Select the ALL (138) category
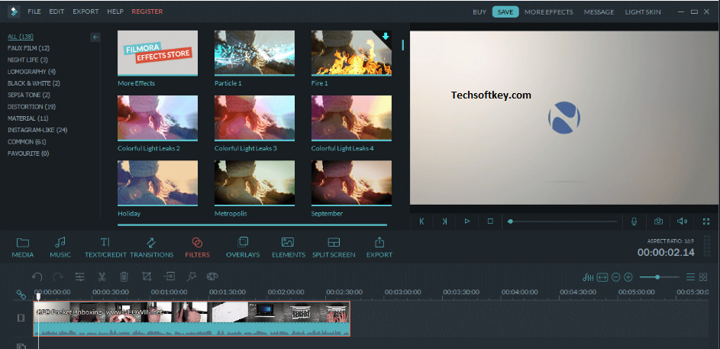This screenshot has height=349, width=720. point(20,37)
